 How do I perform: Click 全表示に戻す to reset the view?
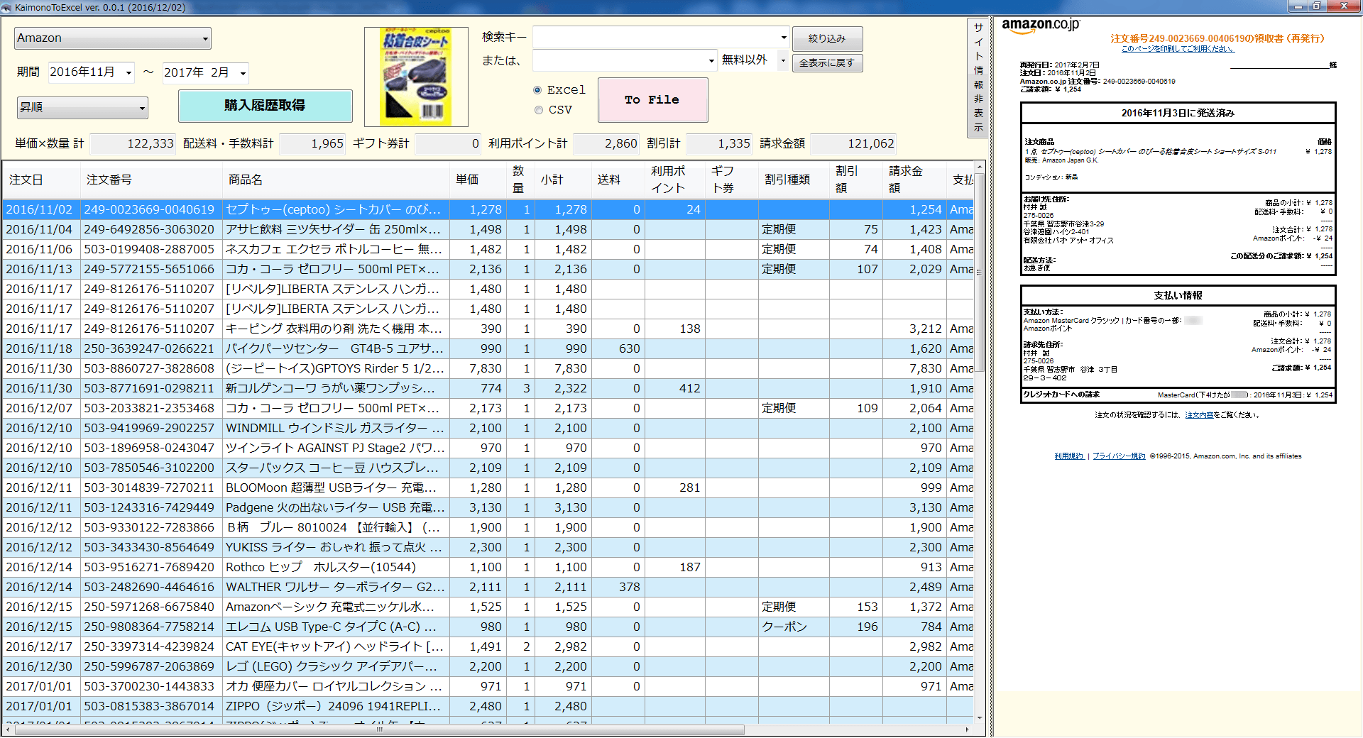coord(827,62)
